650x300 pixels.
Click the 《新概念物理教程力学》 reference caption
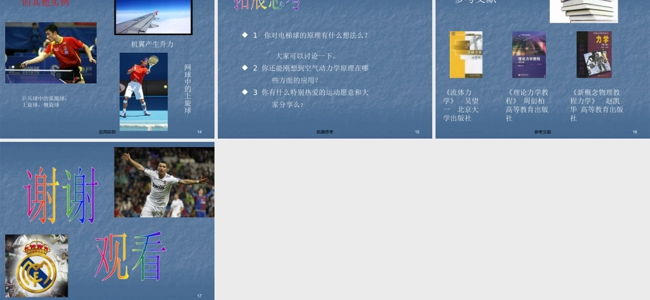pos(597,105)
